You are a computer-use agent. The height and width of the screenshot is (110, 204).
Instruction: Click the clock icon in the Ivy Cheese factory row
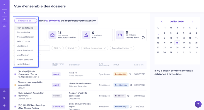[131, 107]
